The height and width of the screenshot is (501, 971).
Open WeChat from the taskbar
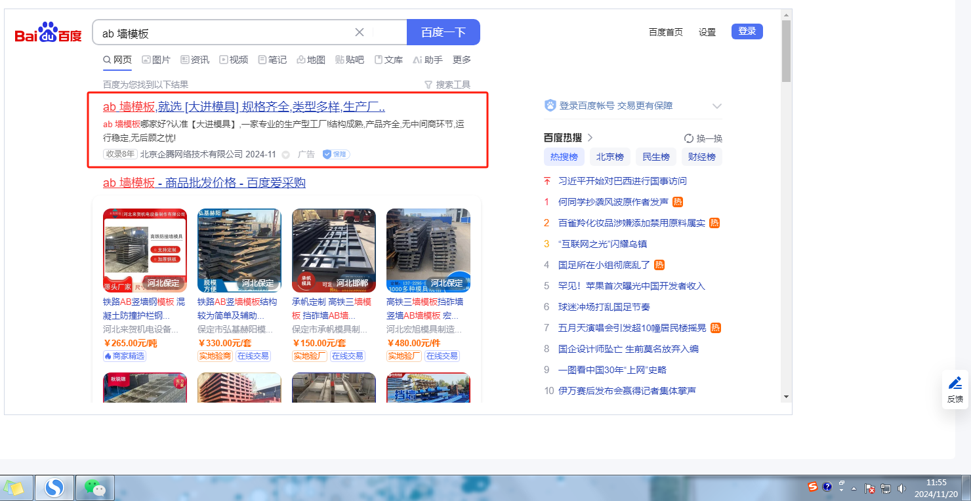coord(95,488)
